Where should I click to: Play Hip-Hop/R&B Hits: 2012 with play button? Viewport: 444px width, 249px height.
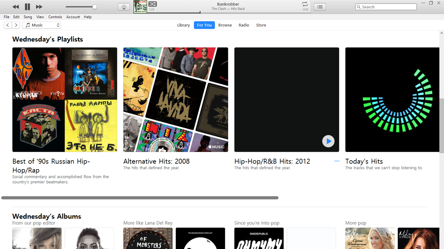coord(328,141)
